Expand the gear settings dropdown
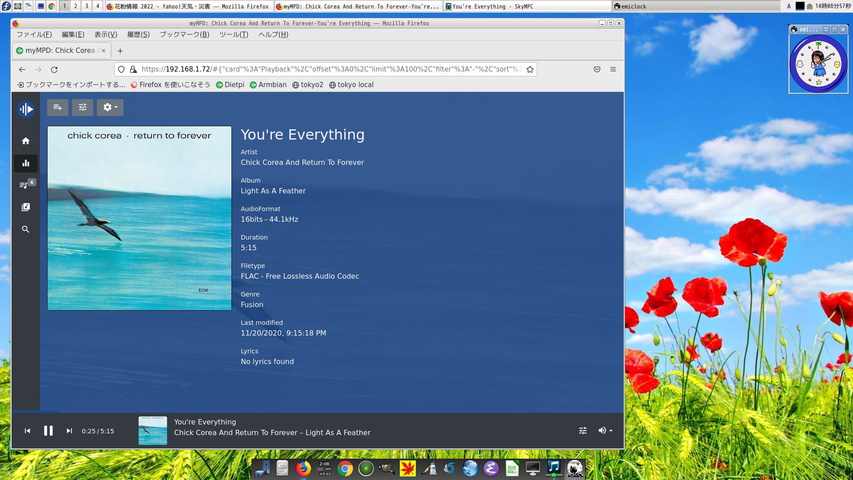The image size is (853, 480). (110, 108)
